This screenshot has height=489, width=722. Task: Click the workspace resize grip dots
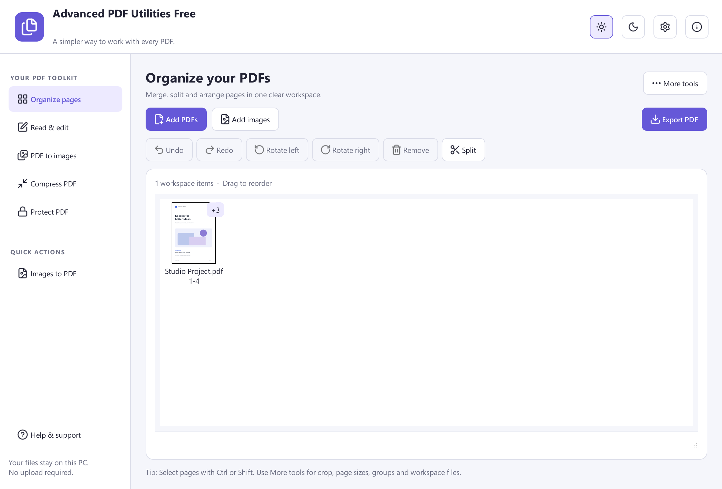[694, 447]
